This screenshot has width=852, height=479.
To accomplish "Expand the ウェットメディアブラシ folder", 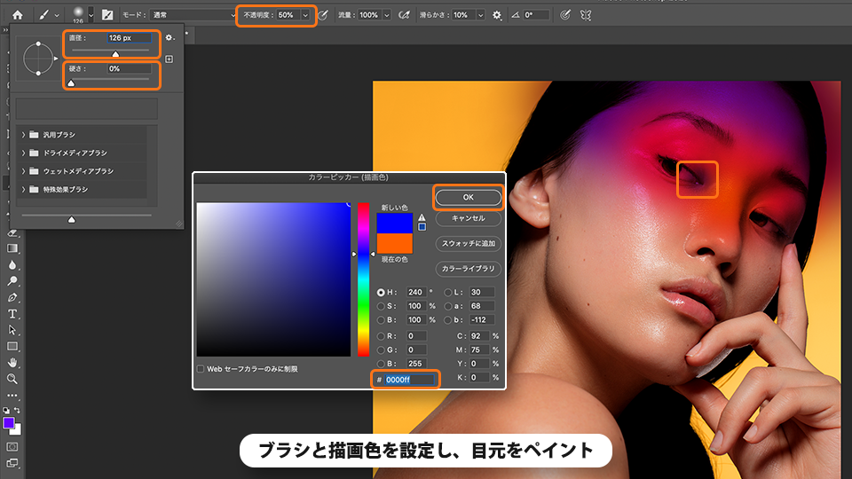I will click(23, 171).
